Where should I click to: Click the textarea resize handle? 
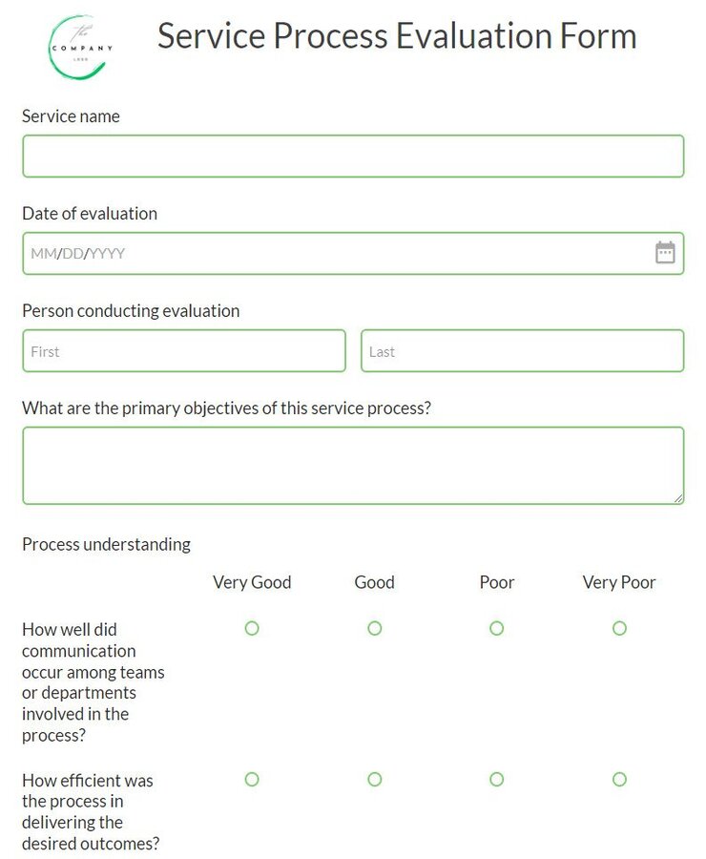click(679, 500)
